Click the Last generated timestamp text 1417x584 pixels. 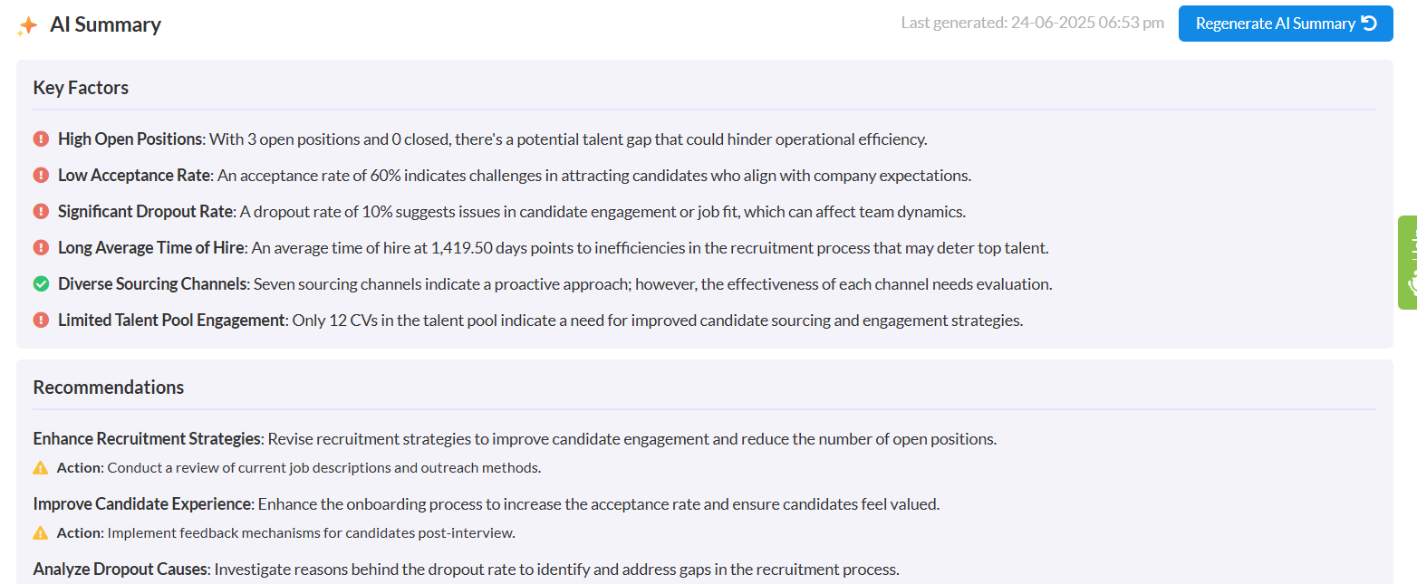point(1033,23)
